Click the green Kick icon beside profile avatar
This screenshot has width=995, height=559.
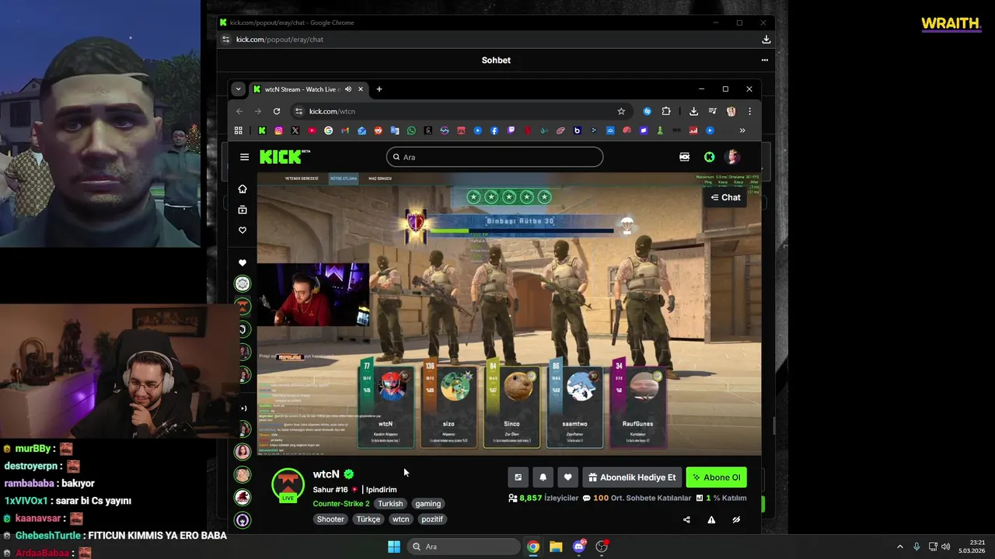point(709,157)
